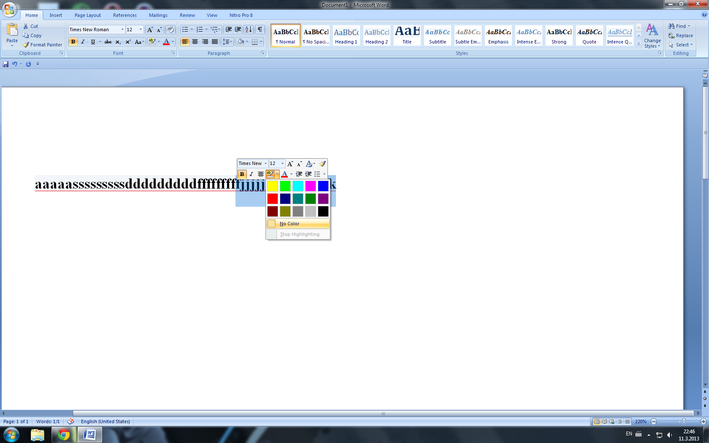709x443 pixels.
Task: Toggle Italic in the ribbon Font group
Action: (x=83, y=42)
